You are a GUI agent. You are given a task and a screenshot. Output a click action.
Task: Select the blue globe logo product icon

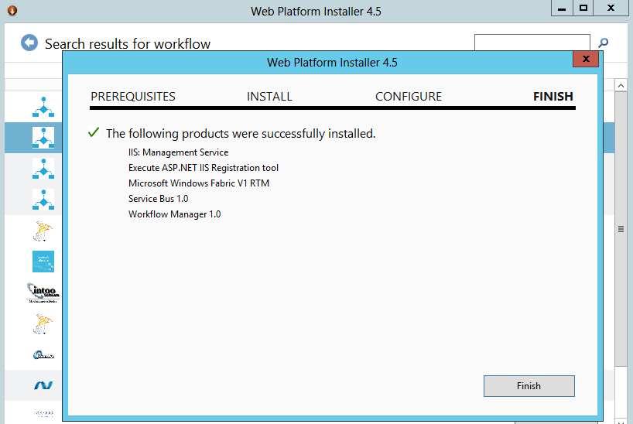(x=43, y=355)
